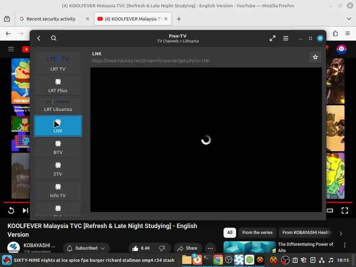
Task: Like the video (8.4K)
Action: tap(141, 248)
